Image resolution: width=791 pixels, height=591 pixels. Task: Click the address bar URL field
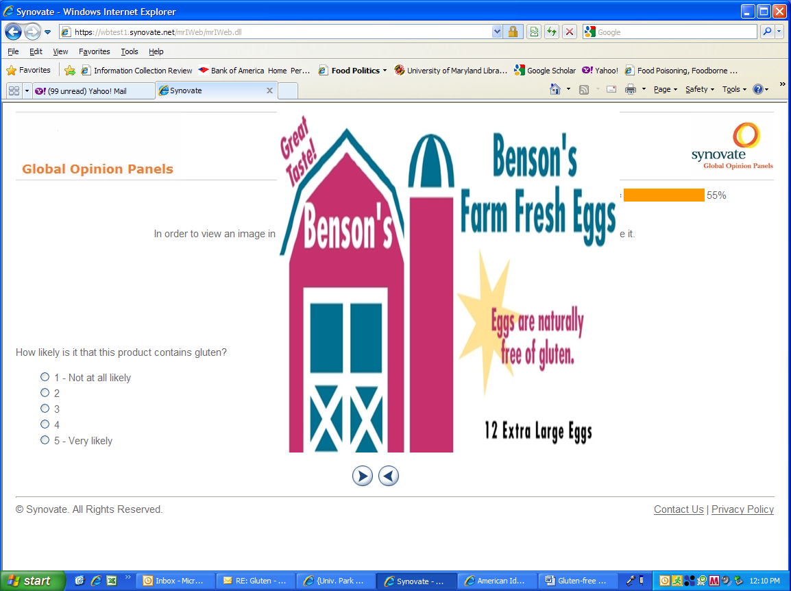276,32
